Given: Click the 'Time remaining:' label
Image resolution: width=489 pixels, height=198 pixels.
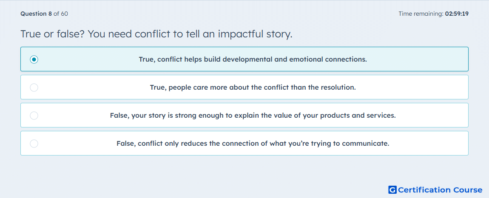Looking at the screenshot, I should coord(421,14).
